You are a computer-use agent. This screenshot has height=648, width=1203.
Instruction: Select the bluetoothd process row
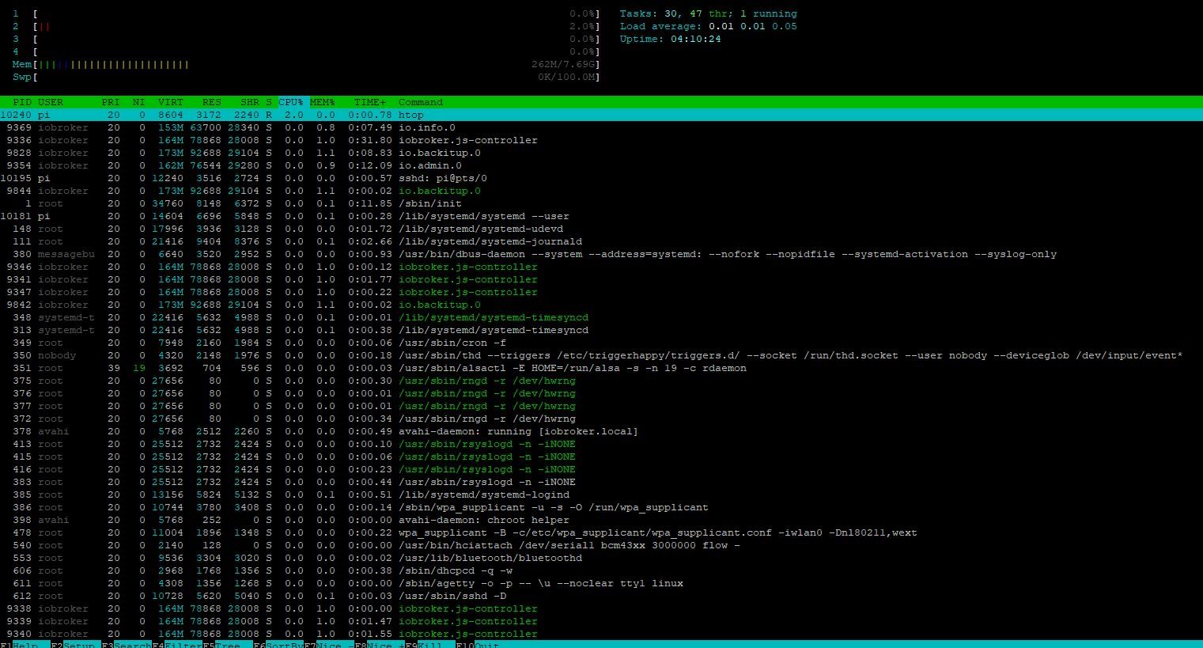601,558
